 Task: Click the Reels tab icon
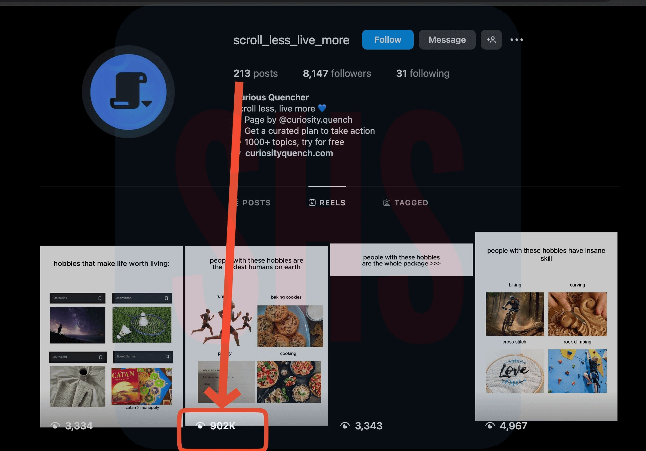[312, 203]
